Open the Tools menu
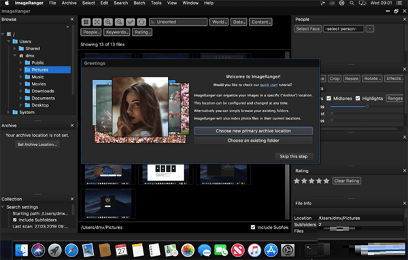This screenshot has height=260, width=408. coord(156,3)
